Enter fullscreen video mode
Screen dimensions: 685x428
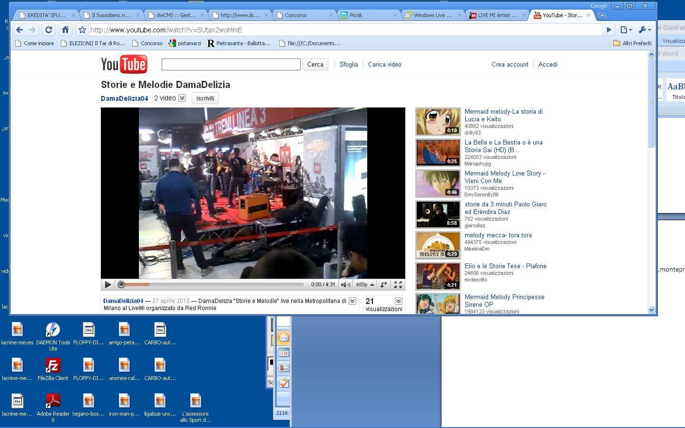point(398,284)
